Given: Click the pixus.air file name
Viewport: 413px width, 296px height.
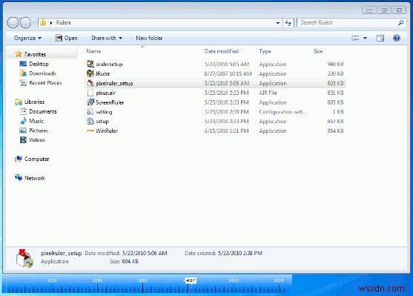Looking at the screenshot, I should coord(105,93).
